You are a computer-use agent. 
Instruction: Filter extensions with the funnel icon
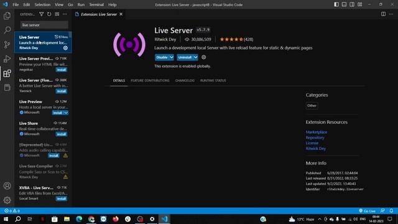tap(42, 14)
